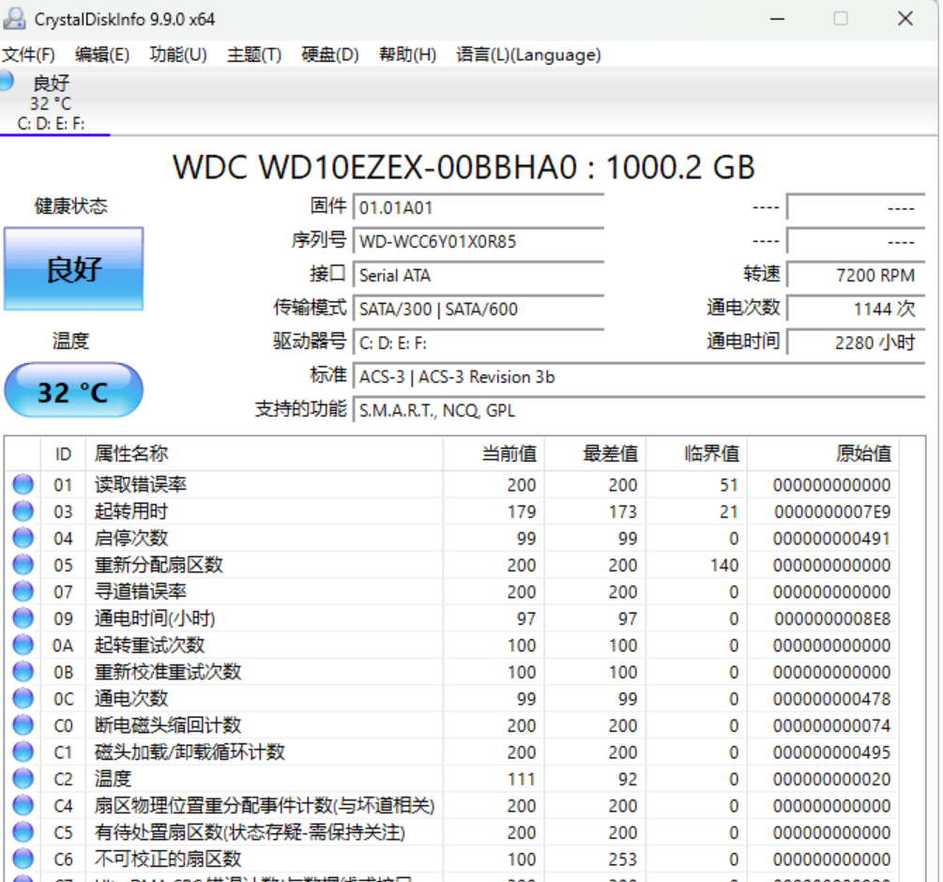Click the 序列号 field WD-WCC6Y01X0R85
943x882 pixels.
479,242
